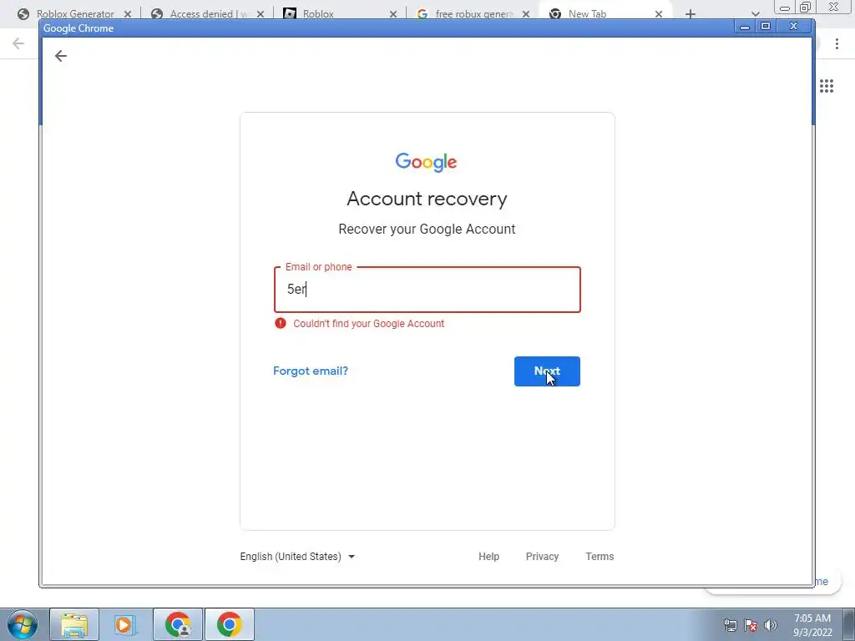Click "Couldn't find your Google Account" error text
Image resolution: width=855 pixels, height=641 pixels.
(x=368, y=324)
